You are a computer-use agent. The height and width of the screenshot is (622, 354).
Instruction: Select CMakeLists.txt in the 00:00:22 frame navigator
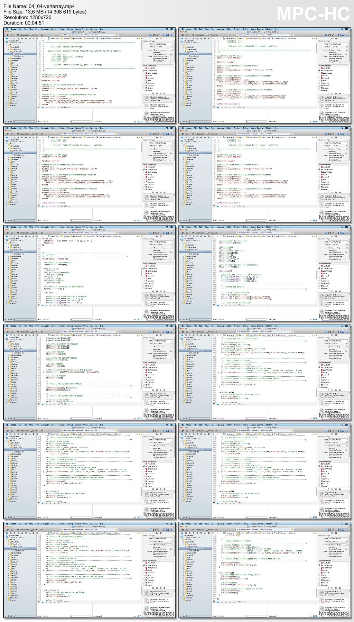point(19,56)
